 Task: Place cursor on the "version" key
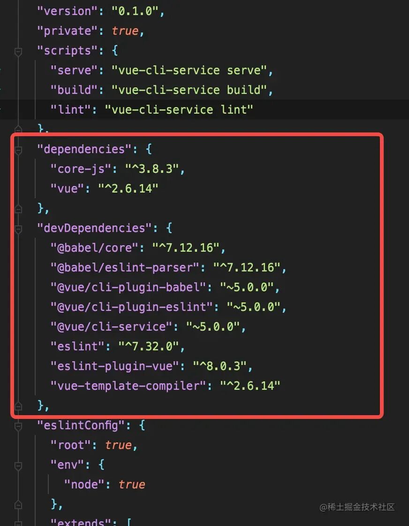point(68,11)
